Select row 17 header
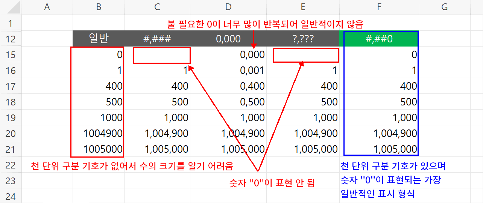Screen dimensions: 483x203 point(11,86)
